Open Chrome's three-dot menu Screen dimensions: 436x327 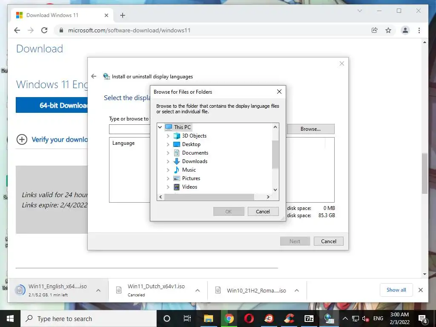(419, 30)
